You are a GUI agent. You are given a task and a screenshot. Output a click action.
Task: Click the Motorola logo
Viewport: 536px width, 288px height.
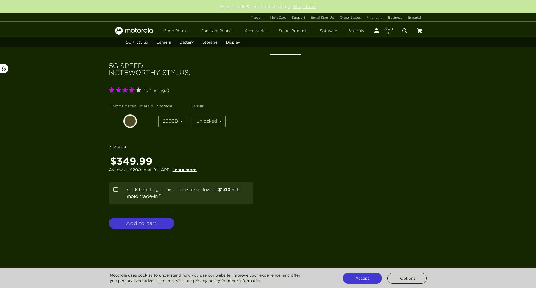pos(134,30)
